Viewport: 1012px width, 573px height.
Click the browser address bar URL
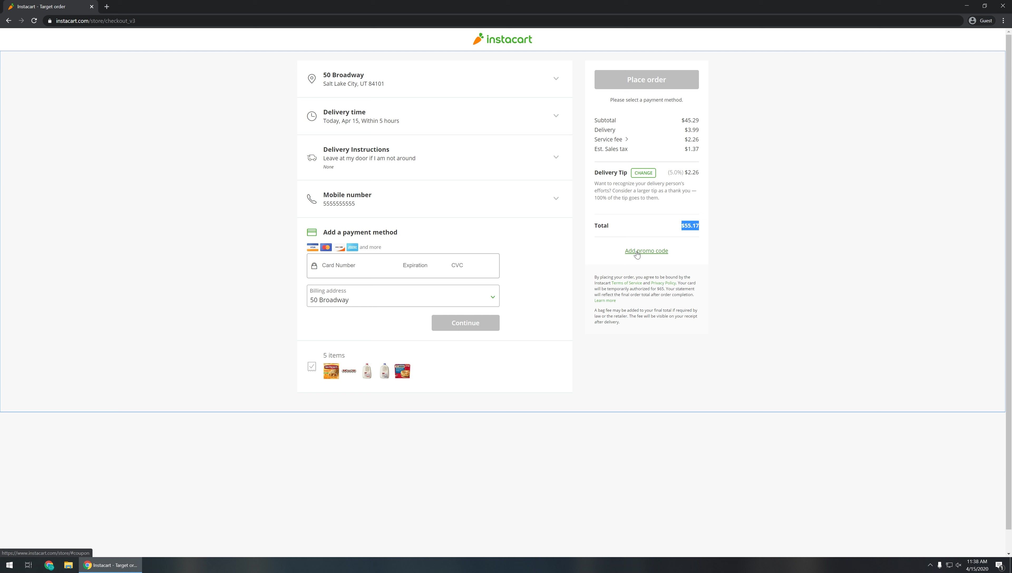click(95, 21)
